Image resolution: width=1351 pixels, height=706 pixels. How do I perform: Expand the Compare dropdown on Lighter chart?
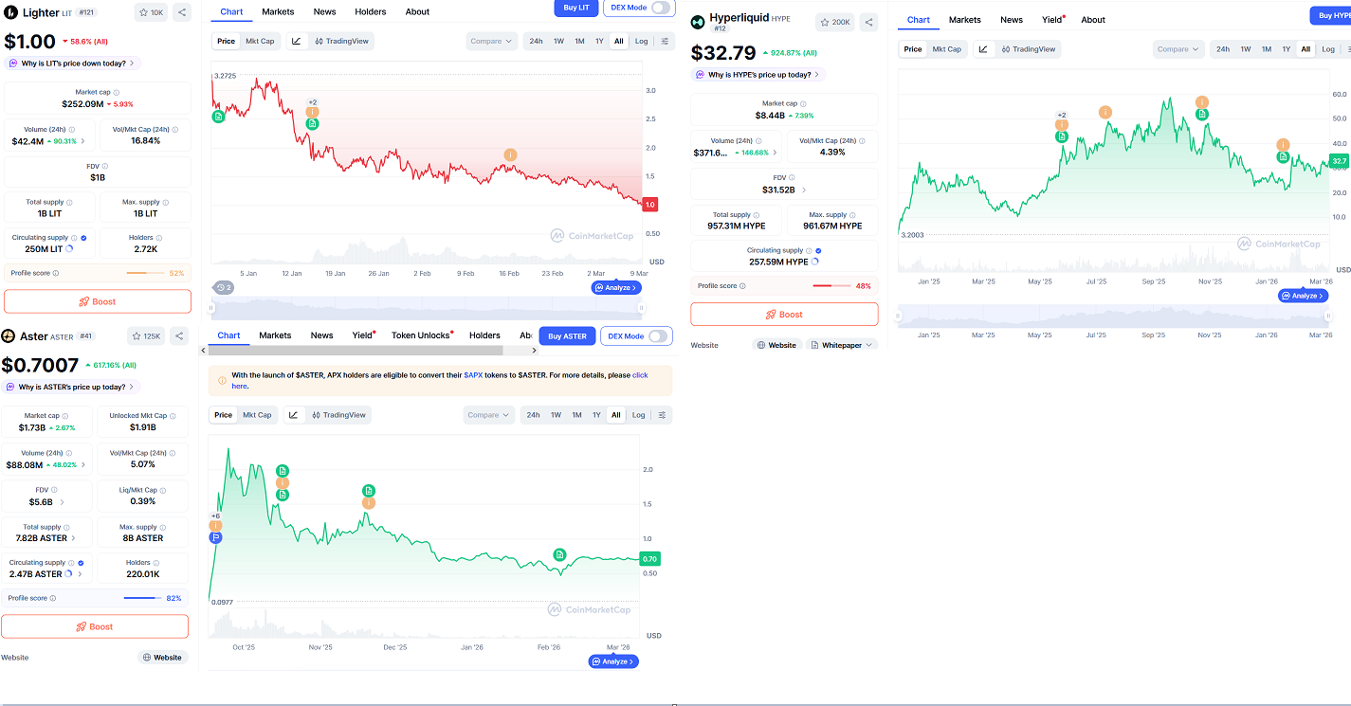pos(491,41)
